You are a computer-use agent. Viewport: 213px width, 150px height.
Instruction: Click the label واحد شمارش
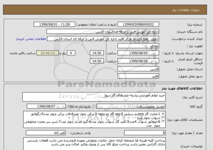tap(80, 133)
